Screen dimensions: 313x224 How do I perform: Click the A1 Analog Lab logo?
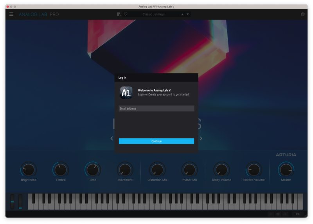tap(126, 92)
